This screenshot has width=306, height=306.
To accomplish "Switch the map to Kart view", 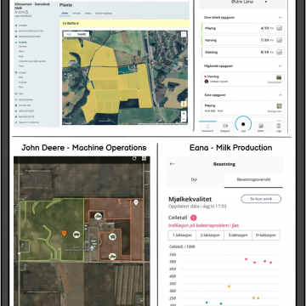I will coord(69,34).
